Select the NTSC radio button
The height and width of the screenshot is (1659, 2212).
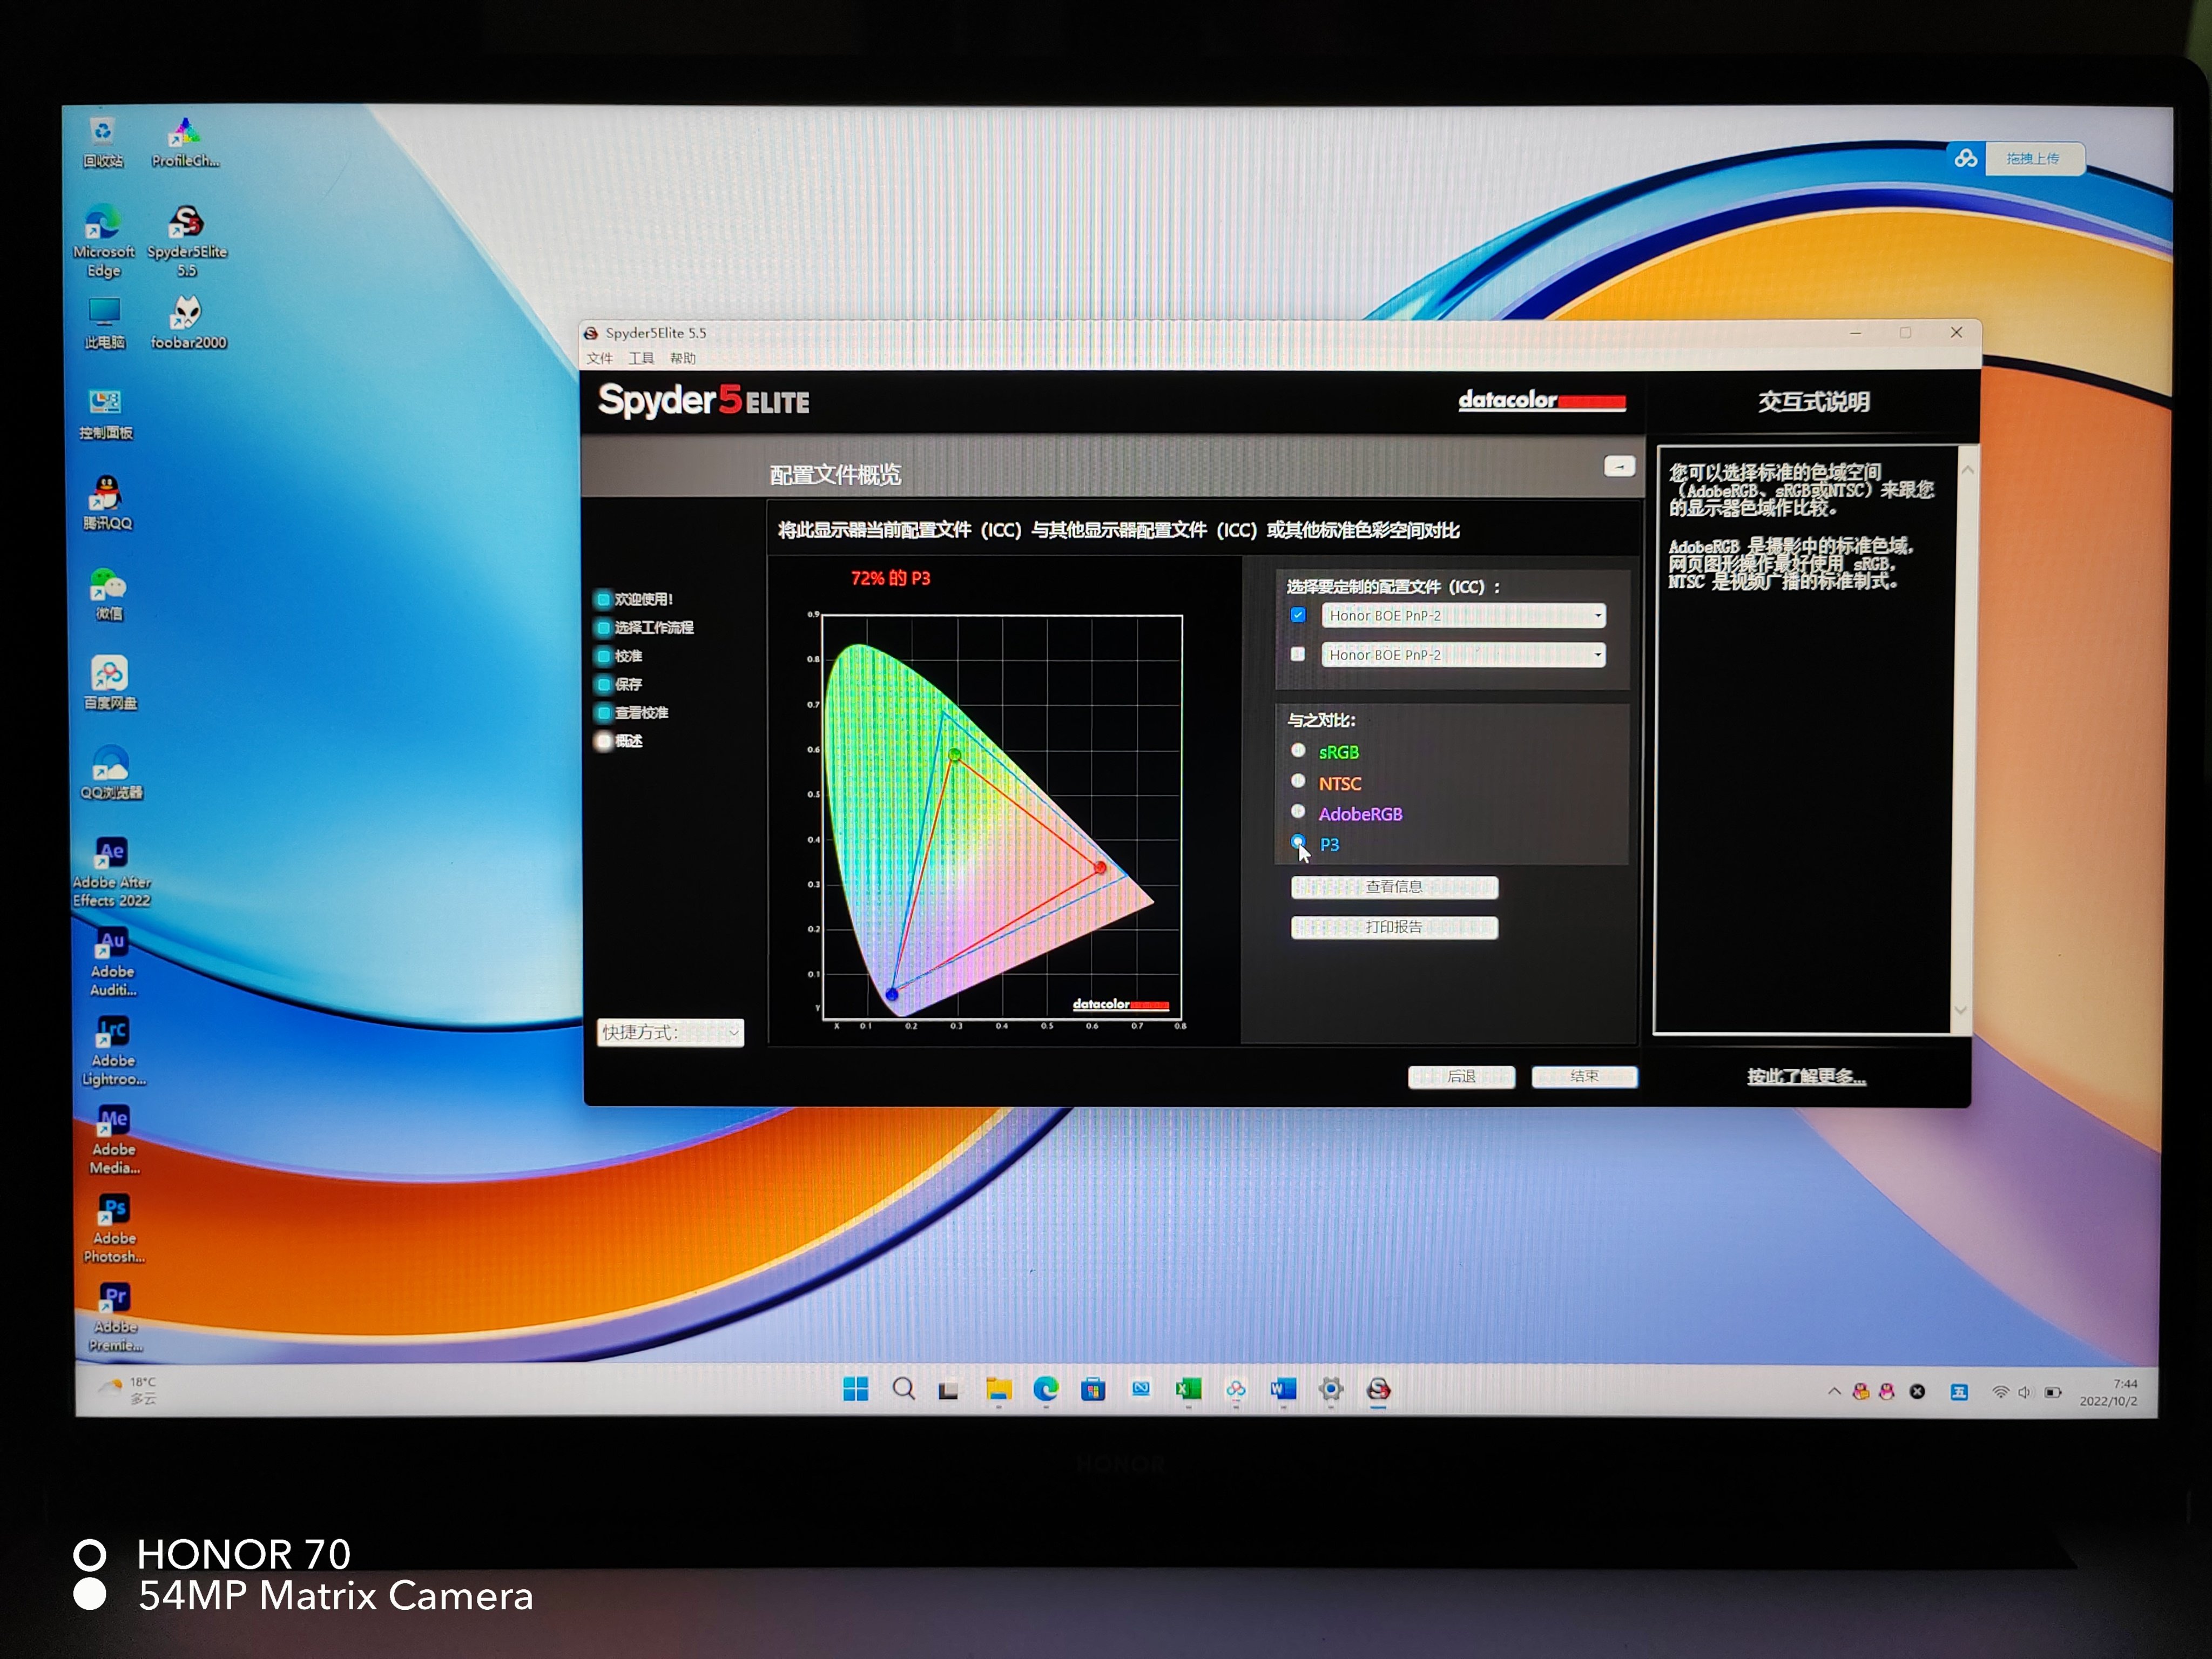[1298, 782]
